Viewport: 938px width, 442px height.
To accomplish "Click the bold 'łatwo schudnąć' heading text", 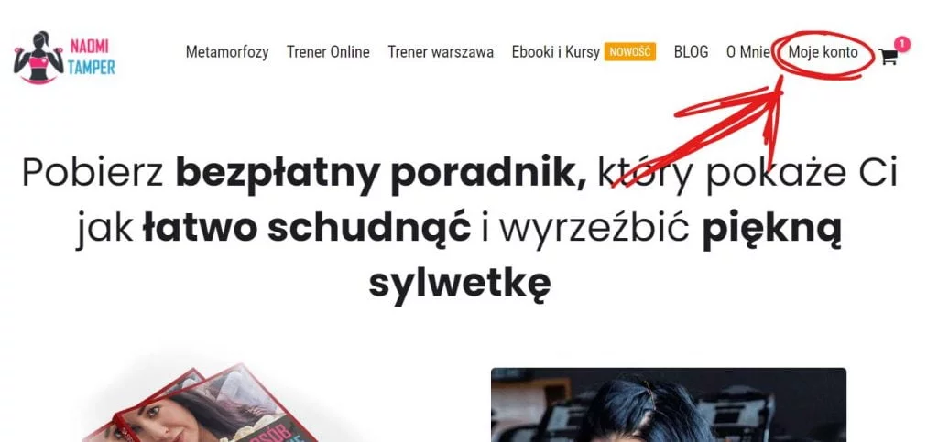I will tap(306, 230).
